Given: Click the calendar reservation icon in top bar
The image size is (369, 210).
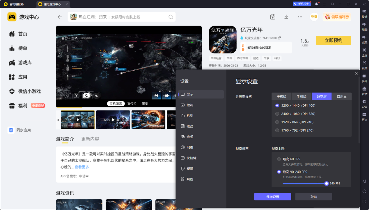Looking at the screenshot, I should [x=273, y=17].
